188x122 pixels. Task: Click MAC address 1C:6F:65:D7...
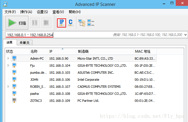coord(145,94)
